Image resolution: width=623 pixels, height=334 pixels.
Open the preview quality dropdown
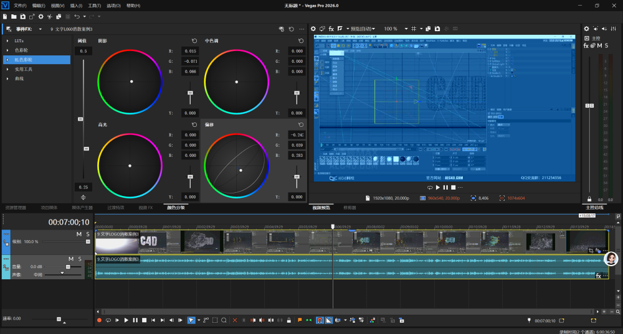[363, 29]
